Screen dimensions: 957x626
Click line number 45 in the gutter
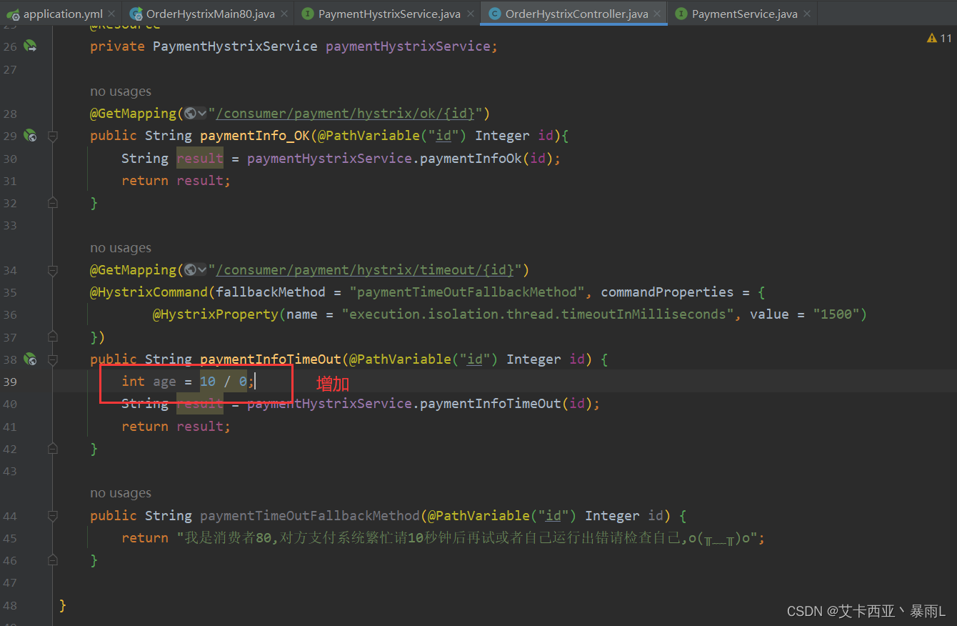pyautogui.click(x=10, y=538)
